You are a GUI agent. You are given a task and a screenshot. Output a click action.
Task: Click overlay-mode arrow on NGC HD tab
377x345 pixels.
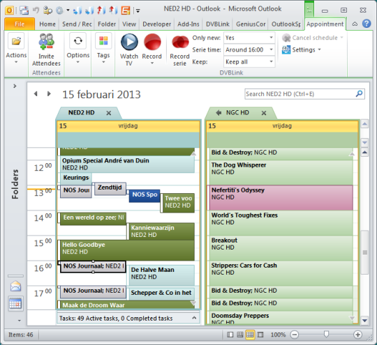pyautogui.click(x=219, y=113)
